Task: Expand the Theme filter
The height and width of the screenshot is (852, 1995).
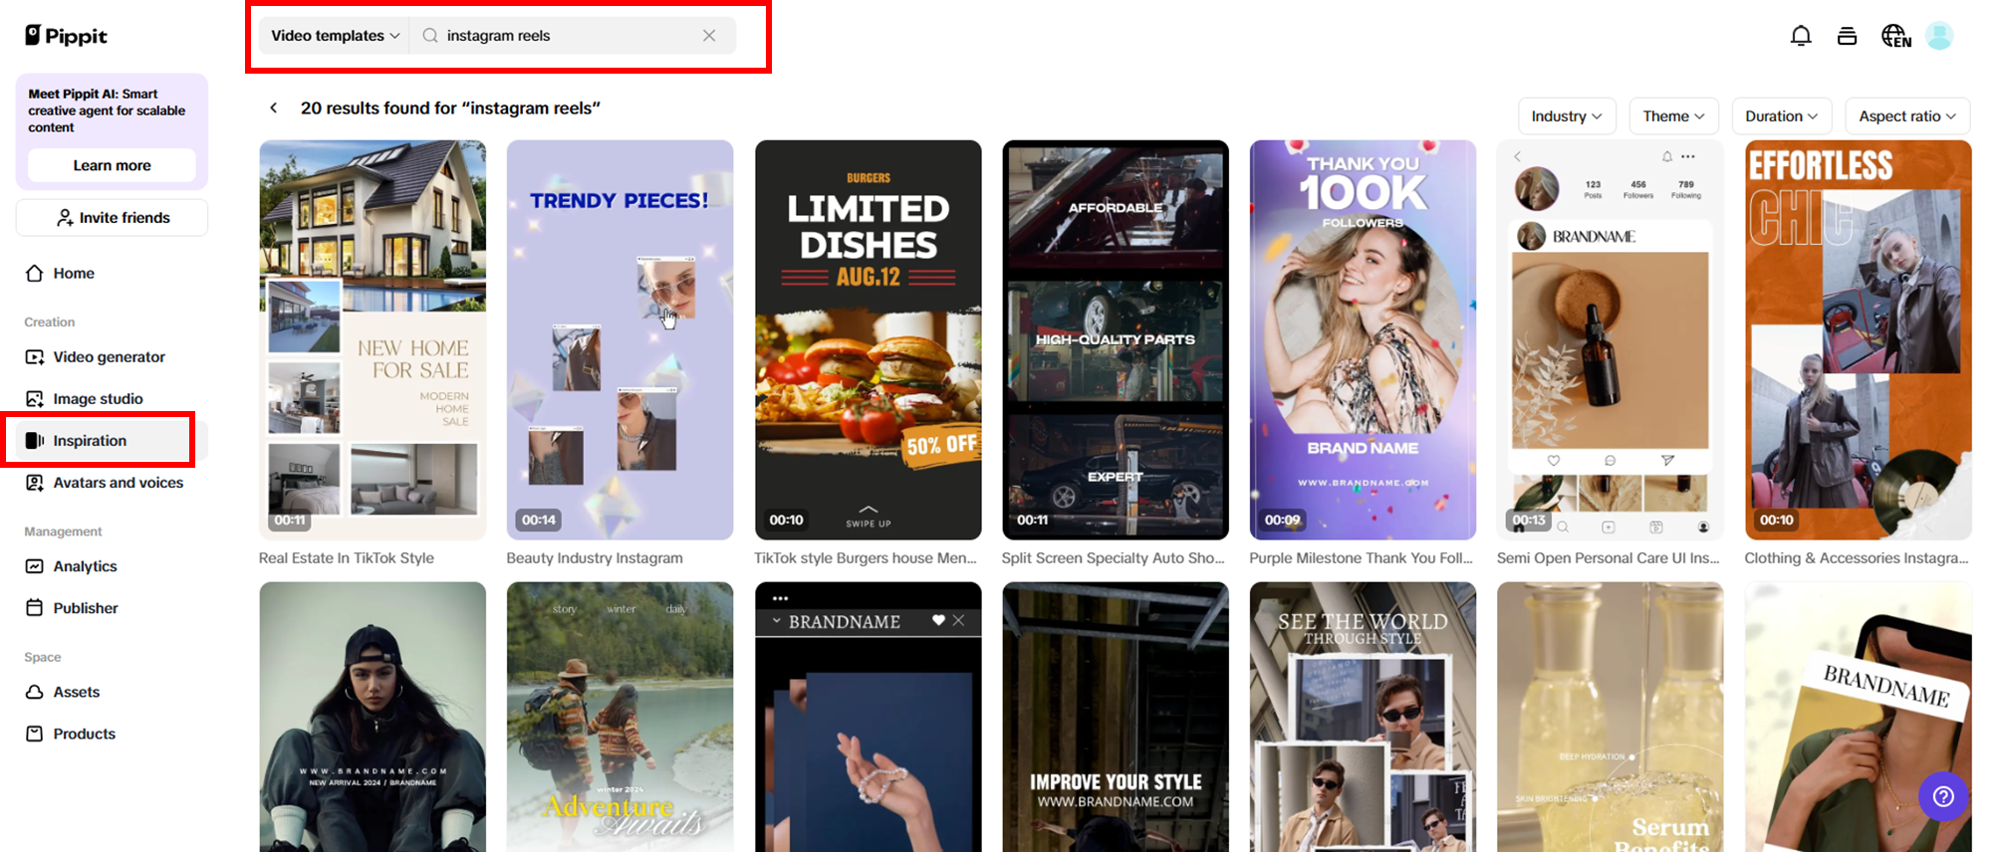Action: pyautogui.click(x=1673, y=116)
